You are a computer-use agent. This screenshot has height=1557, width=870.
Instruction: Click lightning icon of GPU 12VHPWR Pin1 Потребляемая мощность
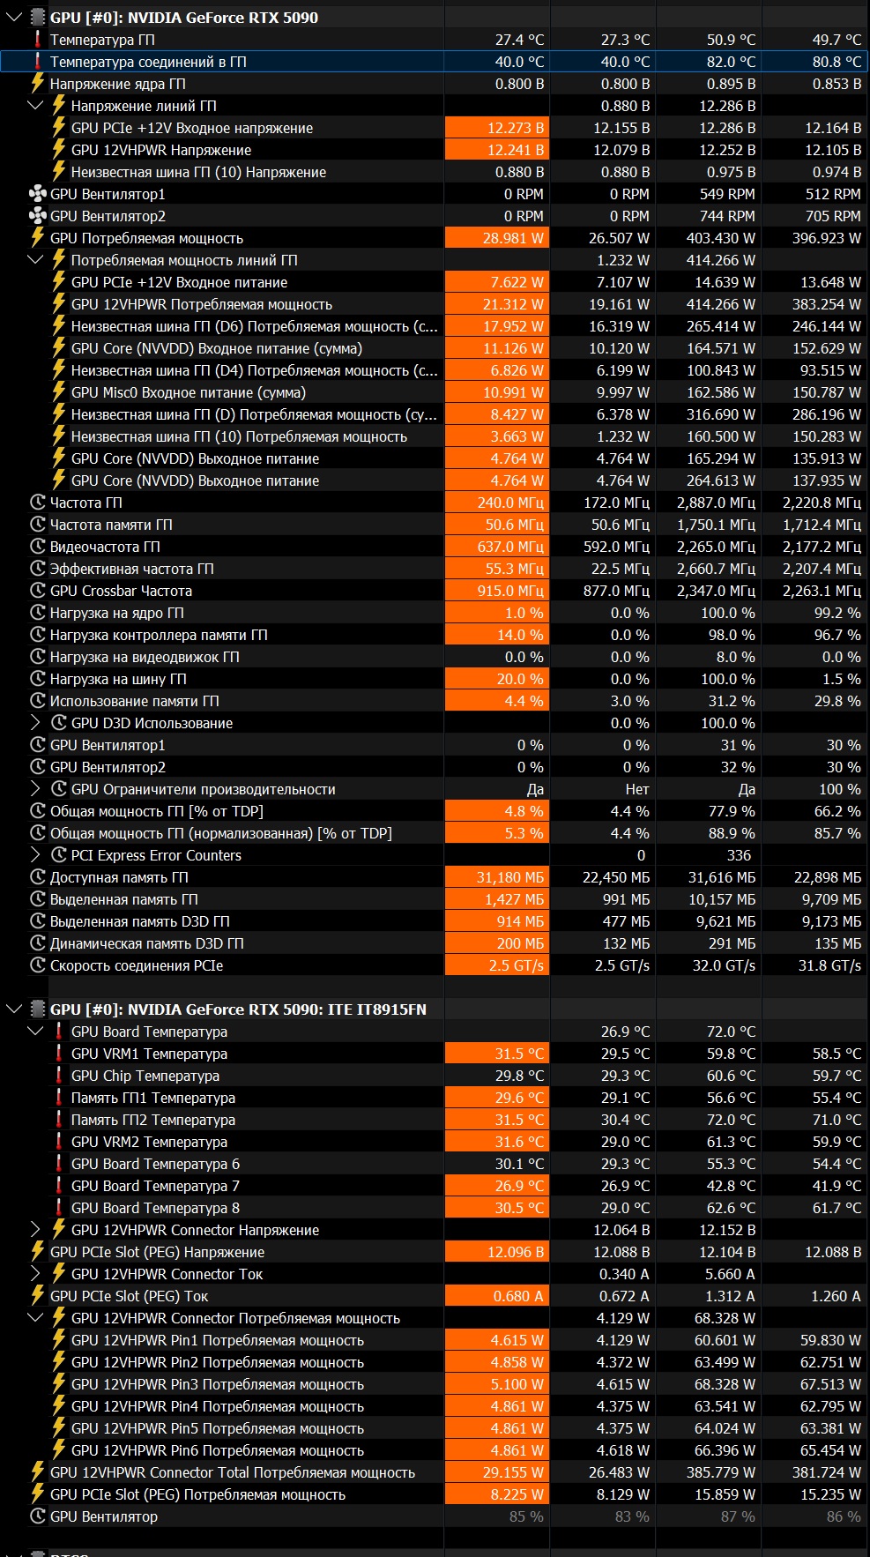click(x=58, y=1339)
